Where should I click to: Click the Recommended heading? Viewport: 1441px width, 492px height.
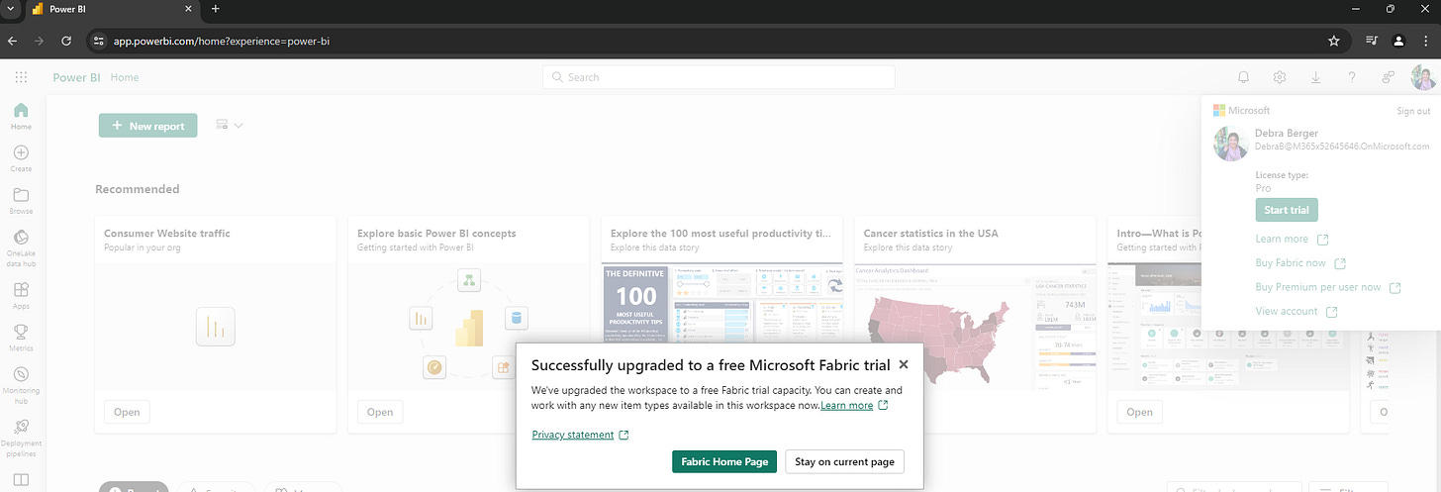(138, 189)
